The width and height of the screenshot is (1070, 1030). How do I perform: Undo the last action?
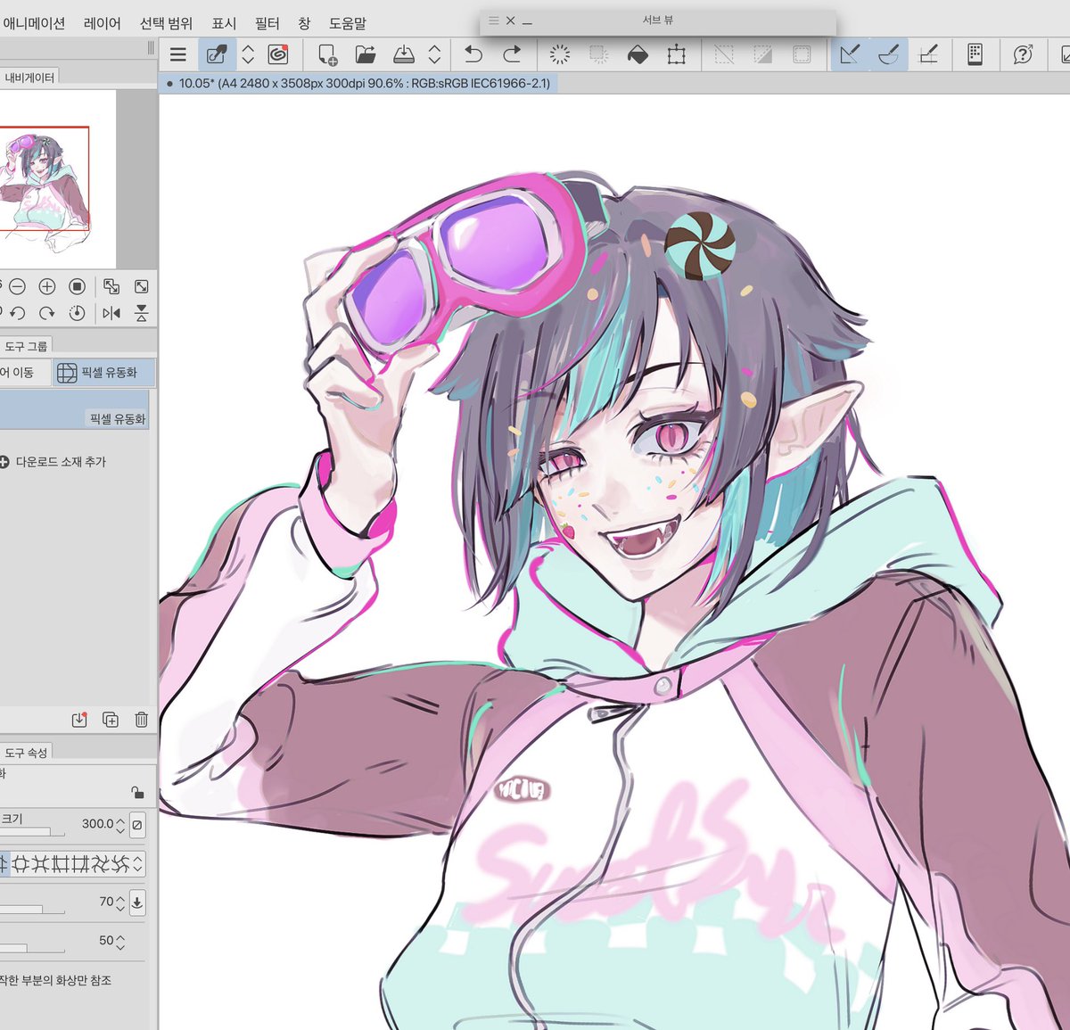tap(473, 55)
